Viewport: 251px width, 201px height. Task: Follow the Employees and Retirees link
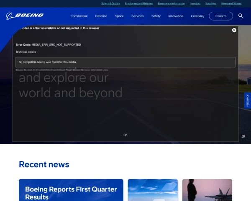tap(139, 3)
